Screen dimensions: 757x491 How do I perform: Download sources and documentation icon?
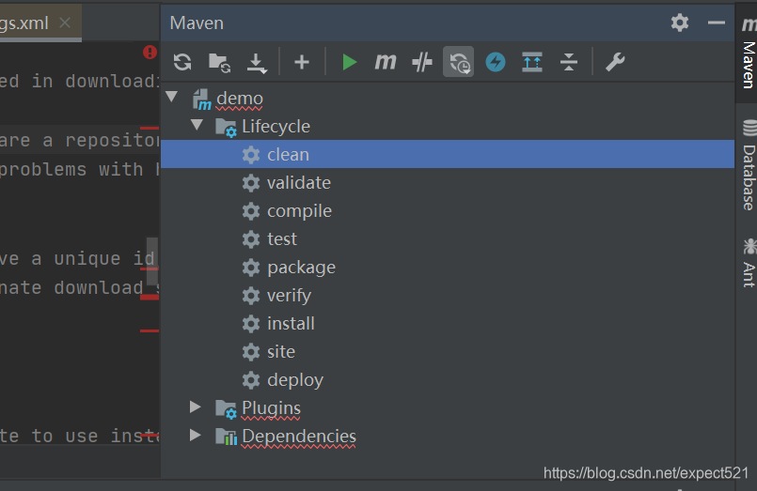tap(257, 63)
